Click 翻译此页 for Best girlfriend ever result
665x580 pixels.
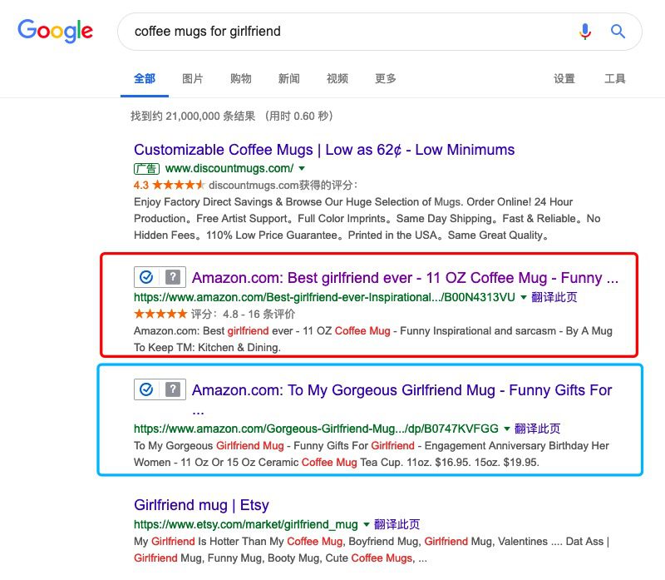(x=554, y=297)
